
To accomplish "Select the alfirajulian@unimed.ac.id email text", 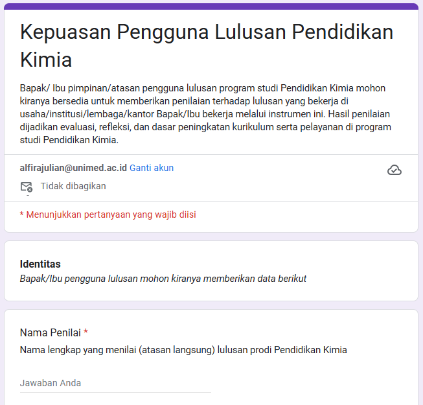I will (73, 168).
